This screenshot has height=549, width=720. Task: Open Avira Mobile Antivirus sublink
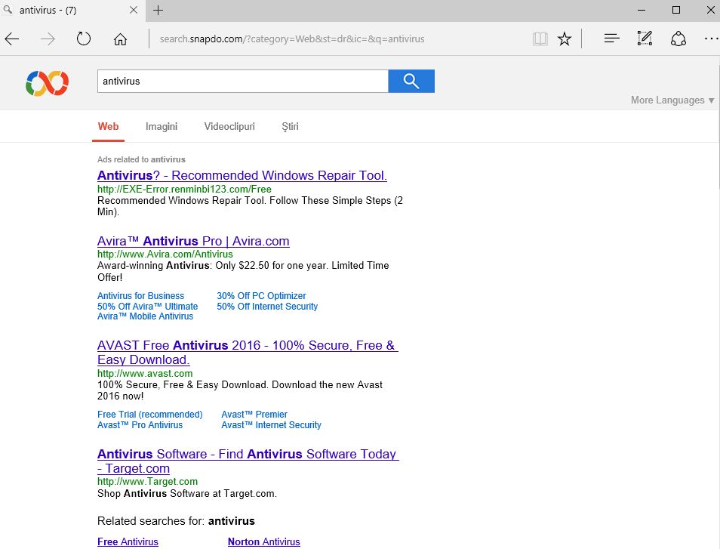click(x=145, y=316)
